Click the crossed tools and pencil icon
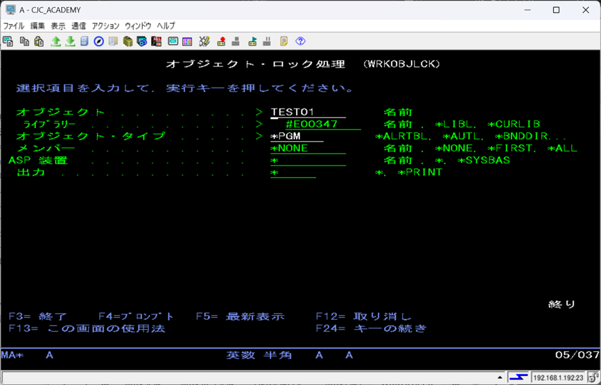Screen dimensions: 601x385 [204, 42]
